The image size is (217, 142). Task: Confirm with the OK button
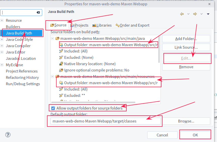[x=195, y=135]
